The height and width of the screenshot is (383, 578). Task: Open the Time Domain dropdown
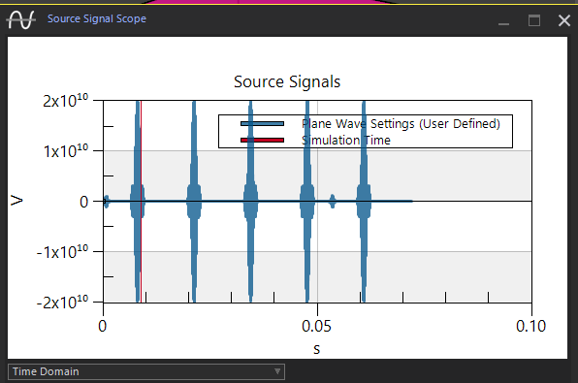pyautogui.click(x=146, y=371)
